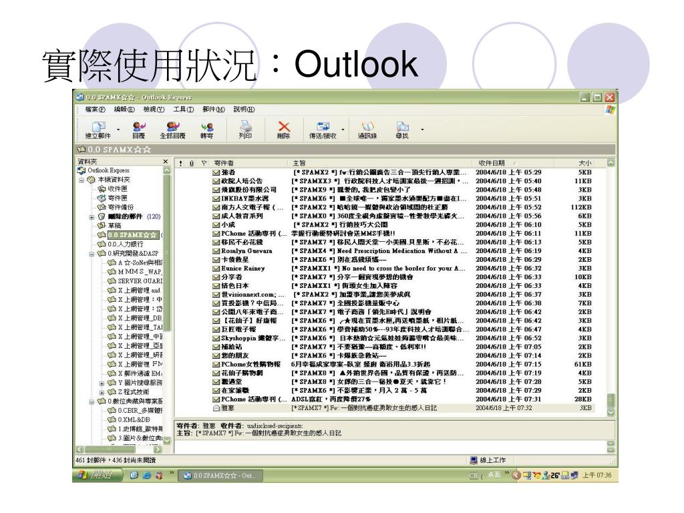Click the Windows 開始 start button
Image resolution: width=684 pixels, height=513 pixels.
click(97, 476)
